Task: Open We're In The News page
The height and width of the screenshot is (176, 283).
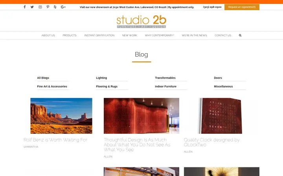Action: (194, 35)
